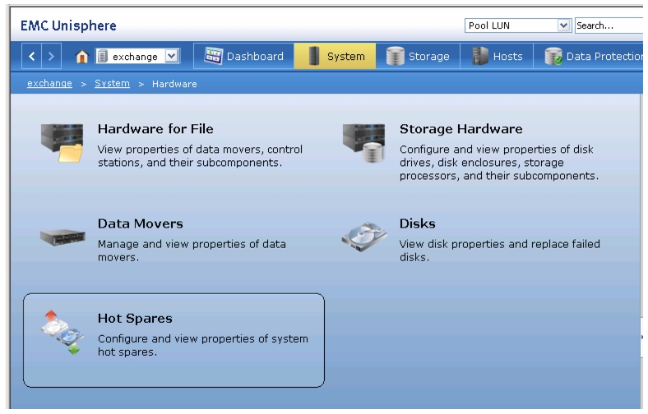Click 'Configure and view properties of system hot spares' text

tap(203, 345)
